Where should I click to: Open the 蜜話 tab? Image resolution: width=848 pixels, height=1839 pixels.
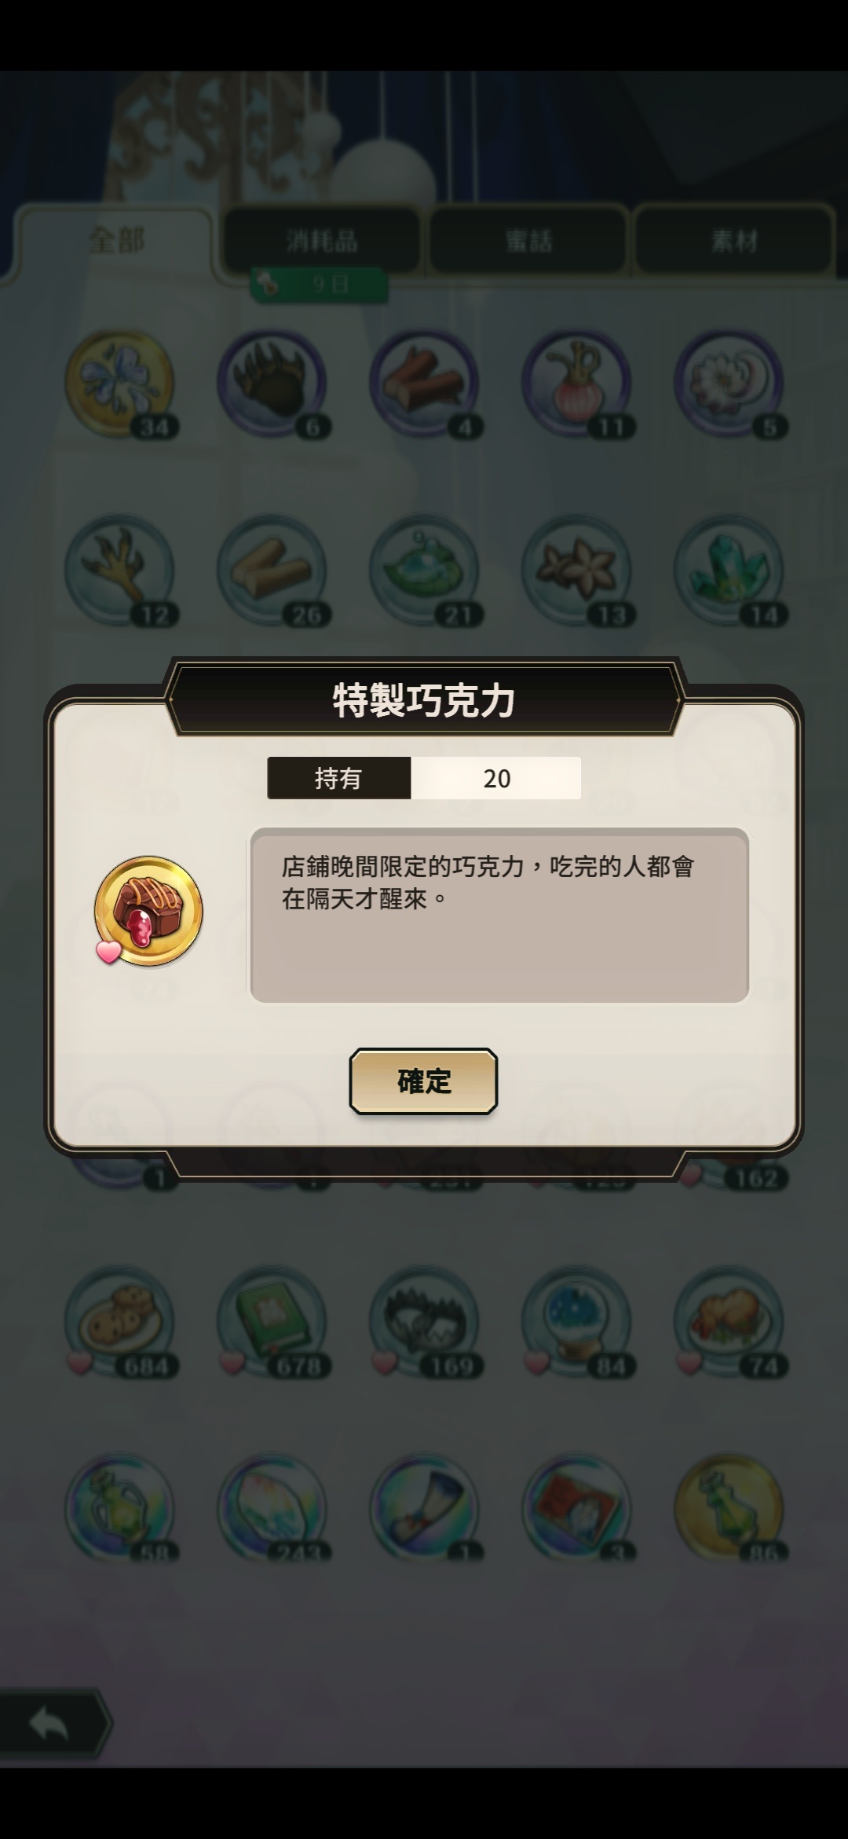pyautogui.click(x=528, y=240)
